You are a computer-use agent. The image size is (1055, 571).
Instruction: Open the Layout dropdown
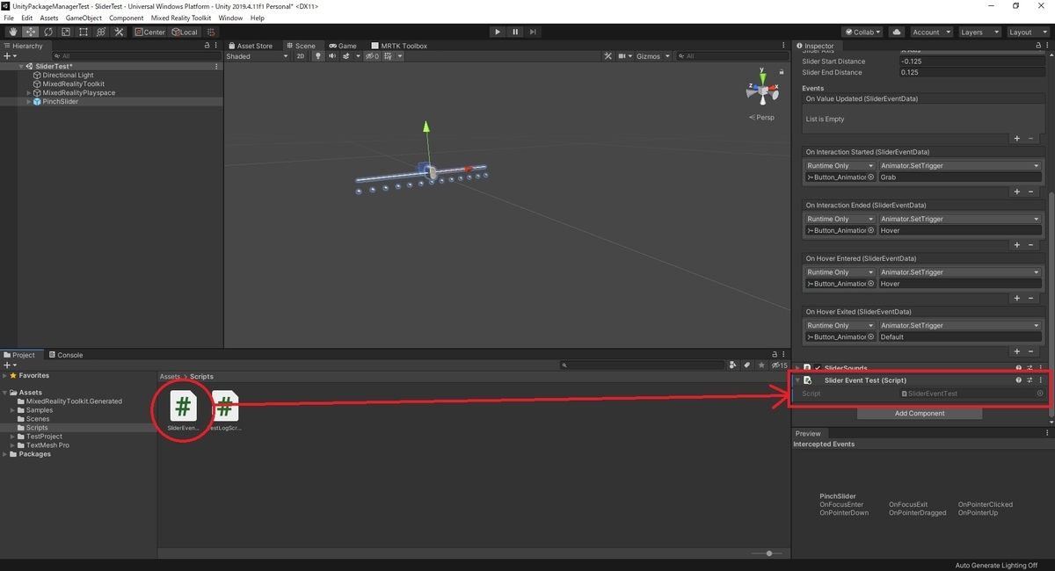(1027, 32)
